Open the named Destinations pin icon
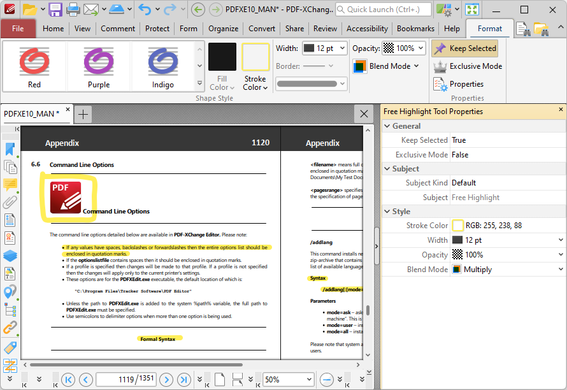The height and width of the screenshot is (390, 567). coord(10,292)
